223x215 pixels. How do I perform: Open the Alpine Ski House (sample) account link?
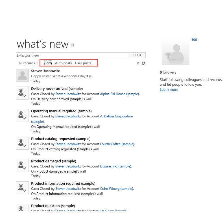click(x=119, y=94)
